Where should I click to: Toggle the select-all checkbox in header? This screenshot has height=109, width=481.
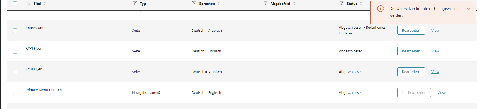[x=15, y=4]
